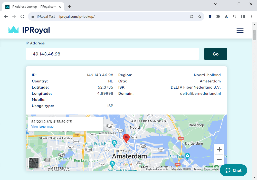Open a new browser tab
This screenshot has width=257, height=180.
[x=70, y=7]
